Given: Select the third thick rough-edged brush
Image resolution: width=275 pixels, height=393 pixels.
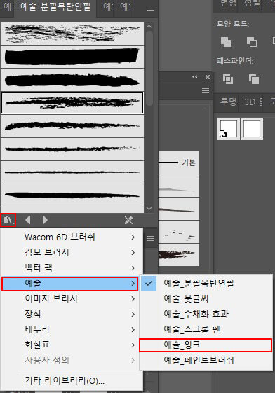Looking at the screenshot, I should 72,80.
